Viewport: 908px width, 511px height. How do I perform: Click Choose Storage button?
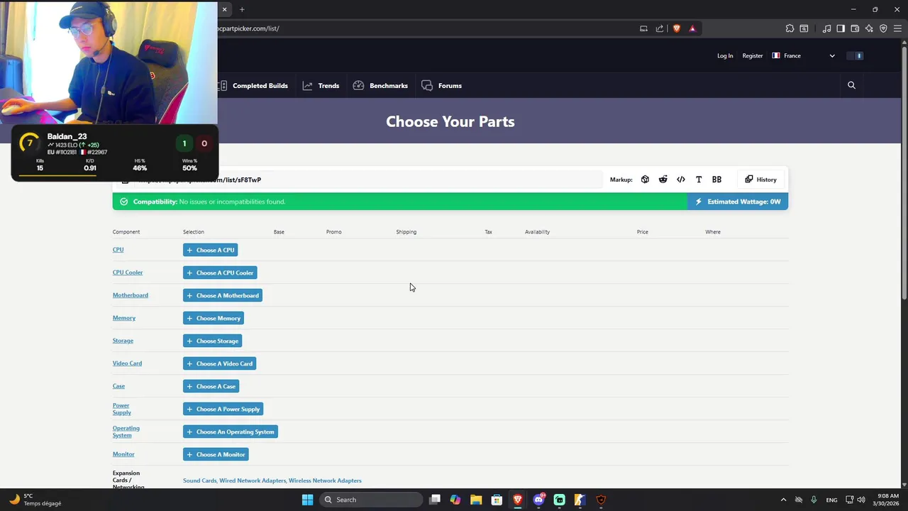click(x=213, y=341)
